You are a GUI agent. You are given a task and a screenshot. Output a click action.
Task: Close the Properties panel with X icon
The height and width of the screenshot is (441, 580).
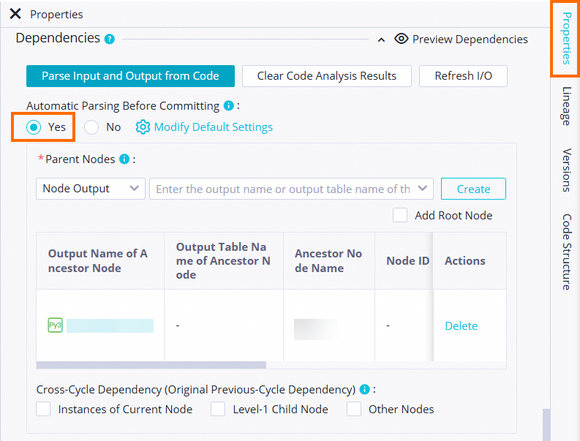[15, 14]
